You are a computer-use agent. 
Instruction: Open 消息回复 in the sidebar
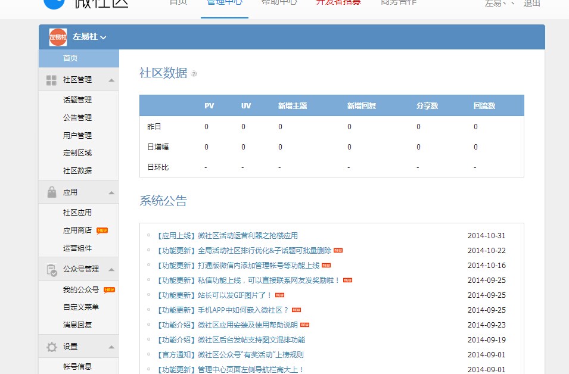click(77, 325)
